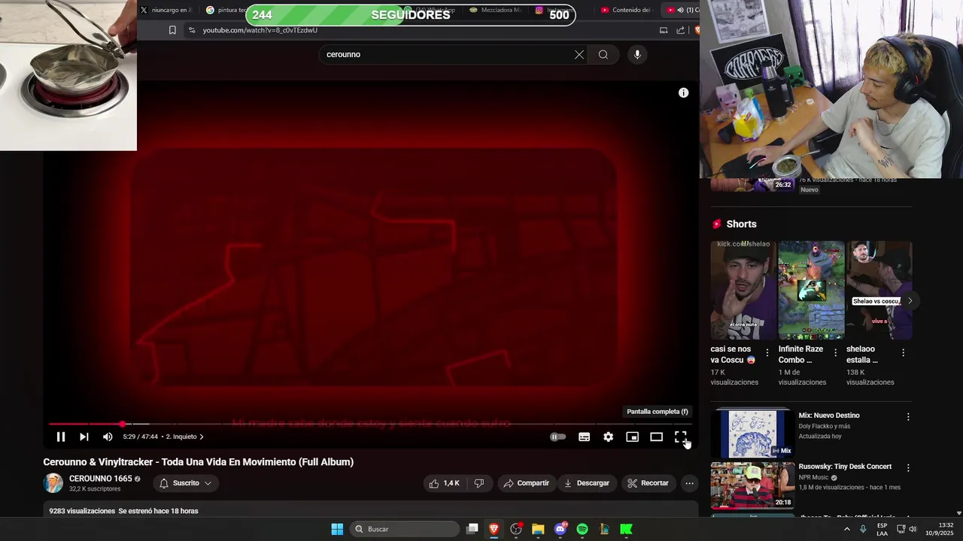This screenshot has height=541, width=963.
Task: Open CEROUNNO 1665 channel name
Action: coord(100,479)
